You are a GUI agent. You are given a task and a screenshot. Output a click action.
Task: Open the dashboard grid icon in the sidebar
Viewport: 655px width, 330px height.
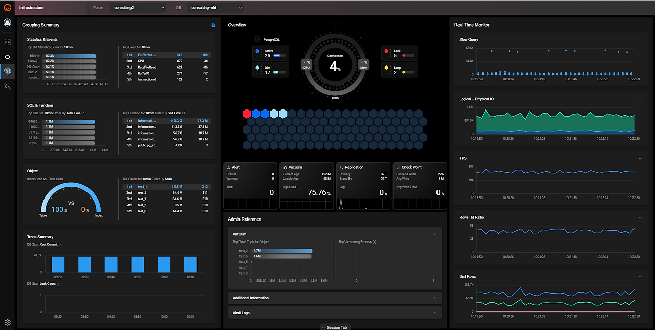8,42
